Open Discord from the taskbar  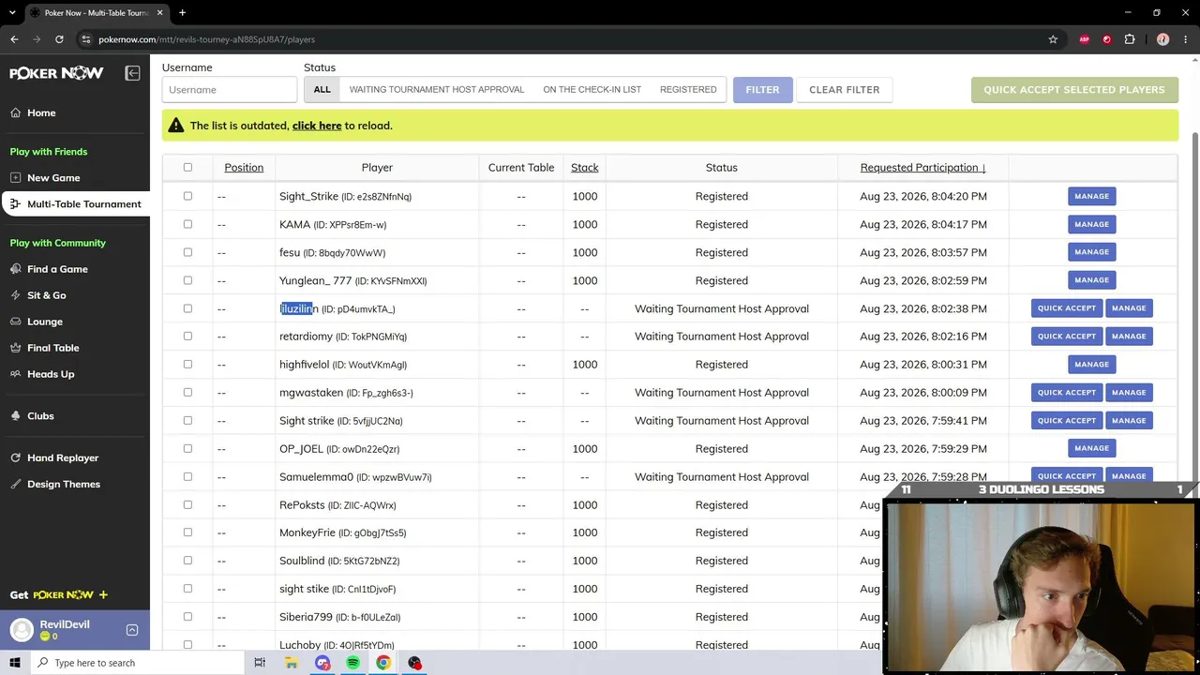point(322,663)
